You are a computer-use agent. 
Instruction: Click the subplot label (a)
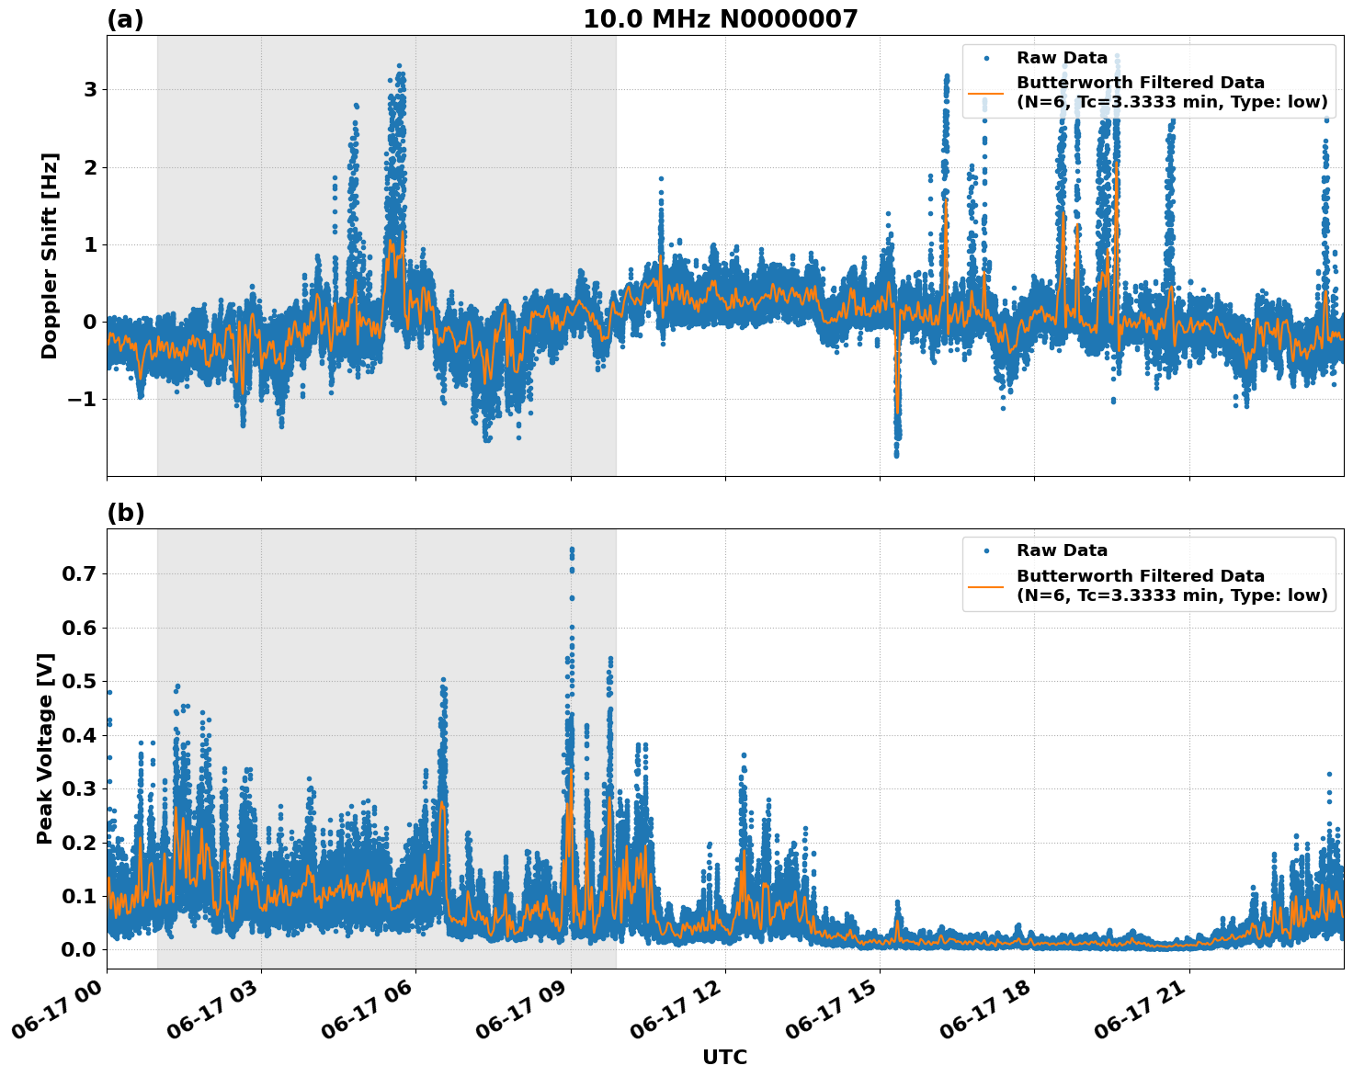pos(124,17)
